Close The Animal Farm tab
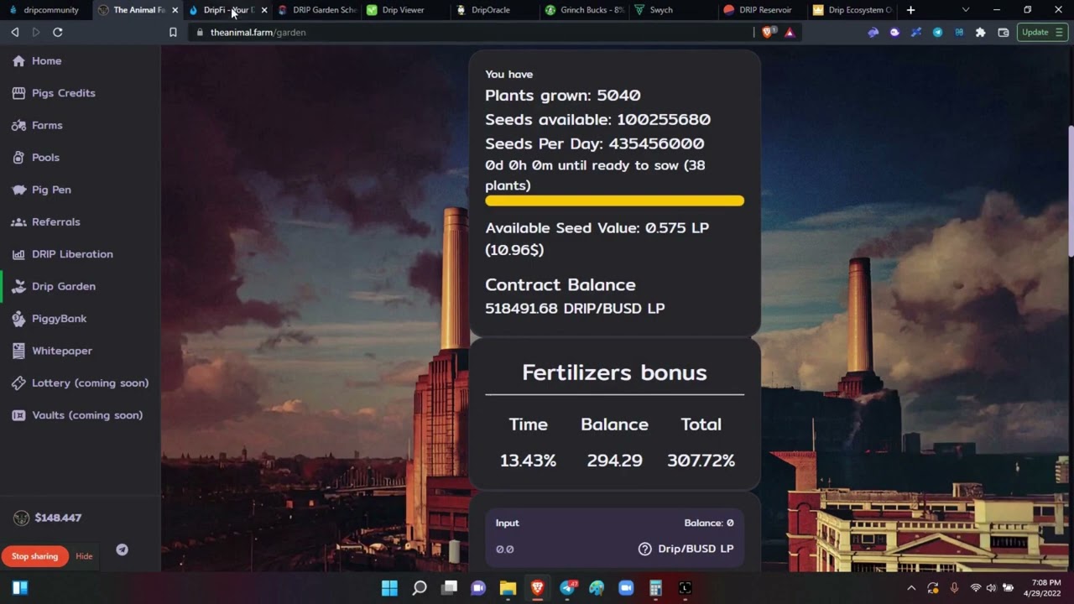This screenshot has height=604, width=1074. (175, 10)
